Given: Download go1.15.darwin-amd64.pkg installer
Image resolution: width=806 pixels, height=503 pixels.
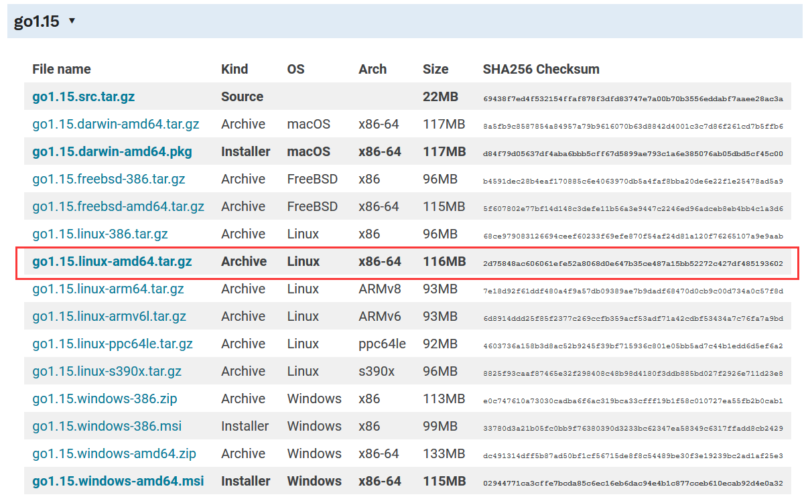Looking at the screenshot, I should coord(112,151).
